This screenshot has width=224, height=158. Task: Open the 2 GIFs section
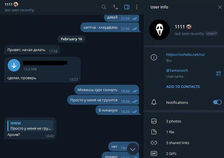(184, 153)
